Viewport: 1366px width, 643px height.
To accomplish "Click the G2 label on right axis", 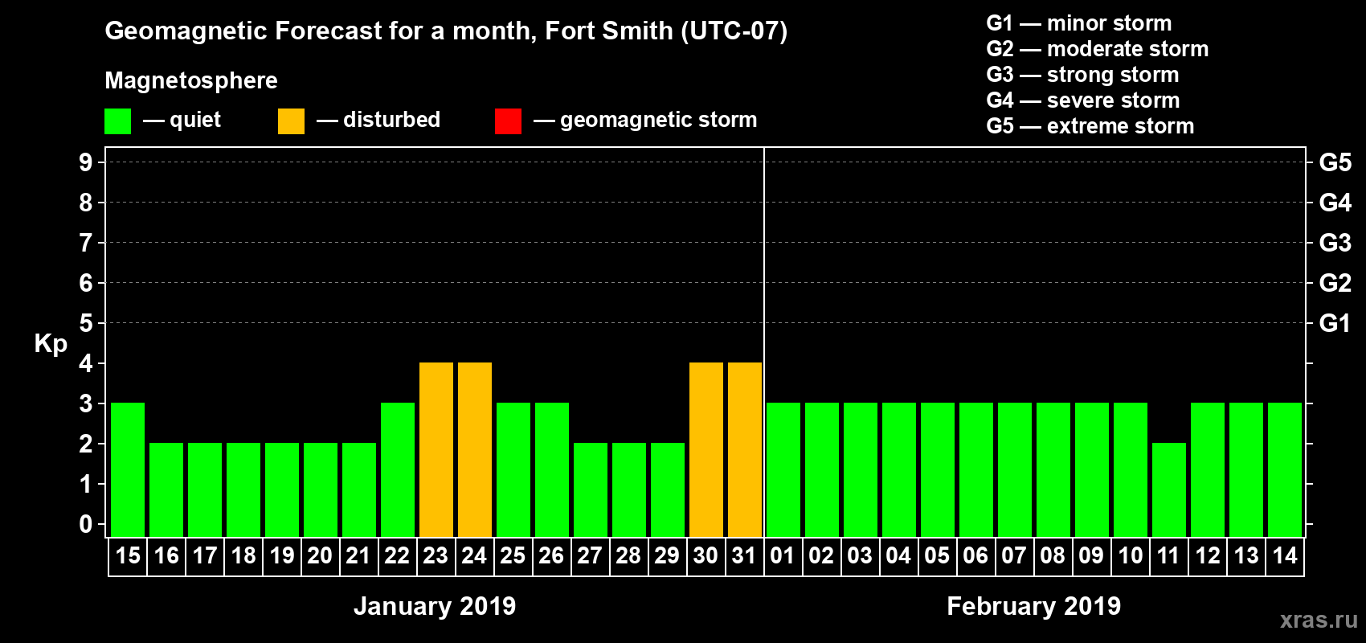I will pyautogui.click(x=1335, y=283).
